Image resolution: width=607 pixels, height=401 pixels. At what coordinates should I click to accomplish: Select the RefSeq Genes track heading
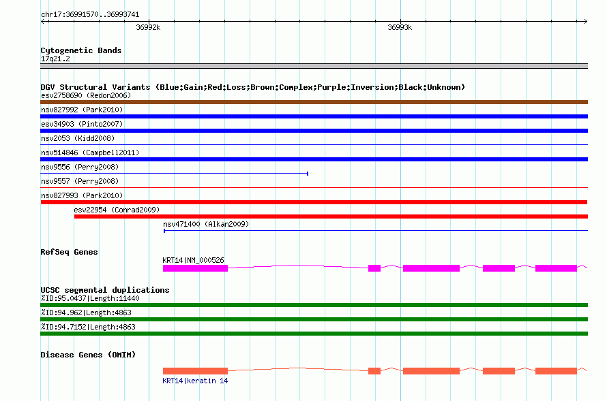(x=69, y=252)
